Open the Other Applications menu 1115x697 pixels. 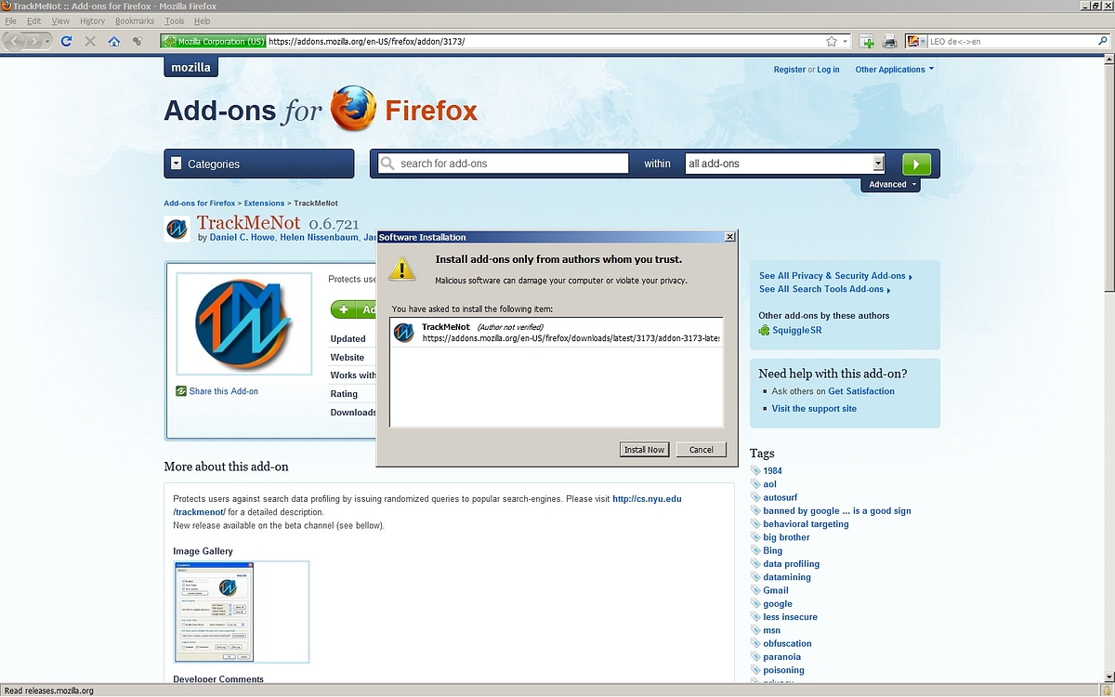894,70
